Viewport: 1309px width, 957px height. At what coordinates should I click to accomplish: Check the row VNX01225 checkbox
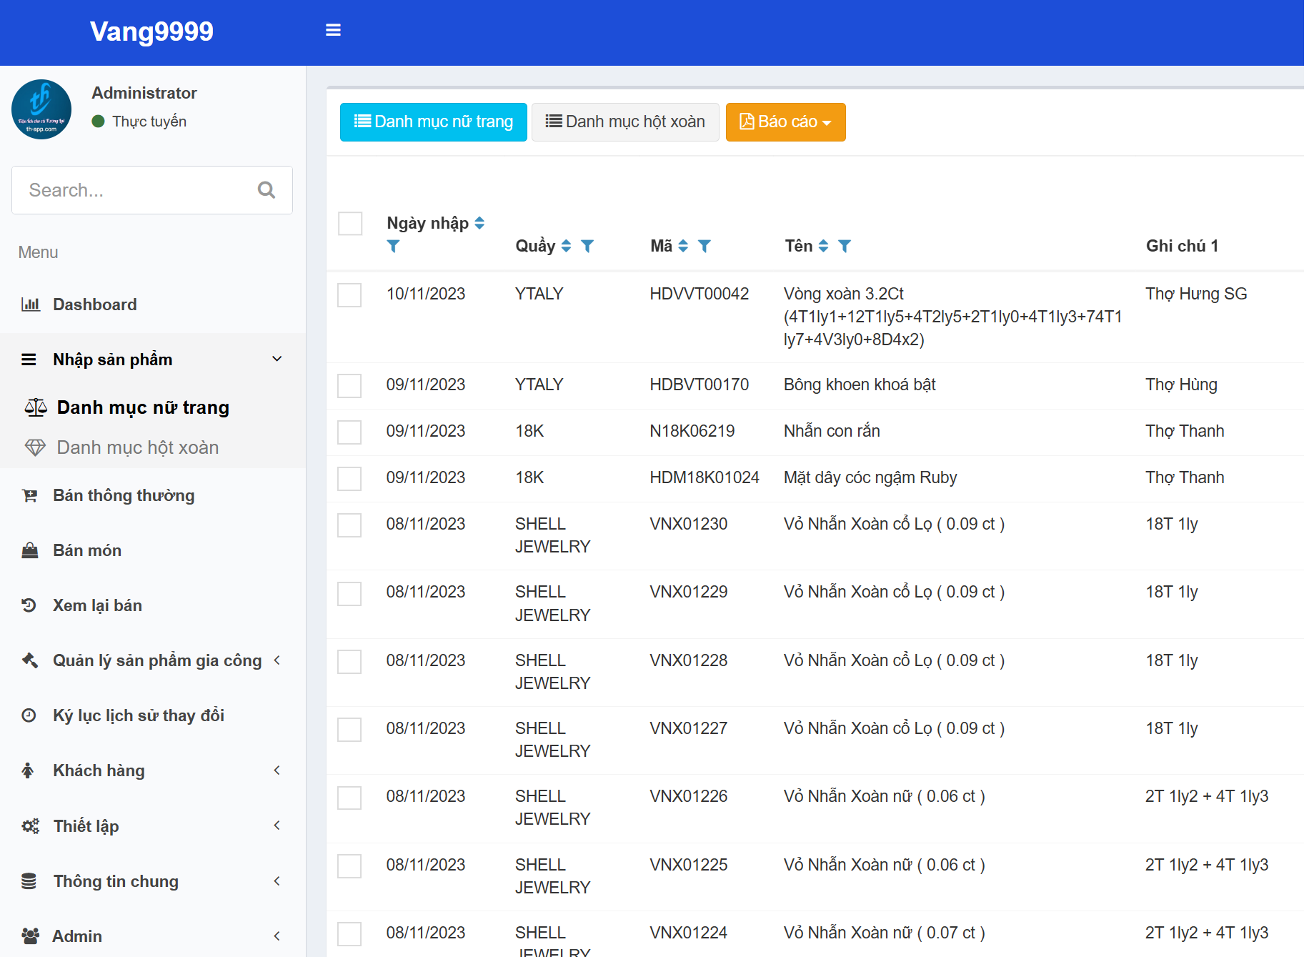click(x=349, y=866)
